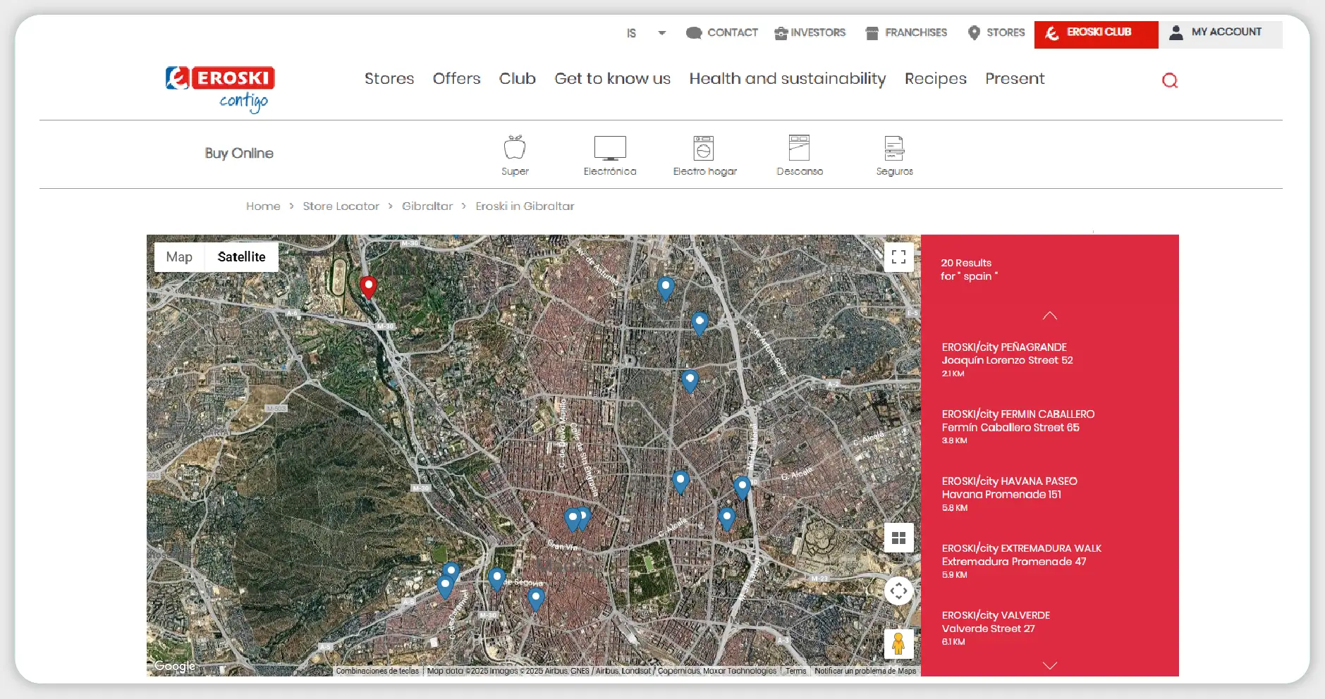The width and height of the screenshot is (1325, 699).
Task: Open the Electro hogar shop icon
Action: coord(704,156)
